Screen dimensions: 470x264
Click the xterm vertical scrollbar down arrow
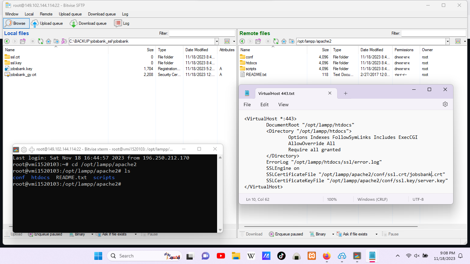pyautogui.click(x=220, y=230)
